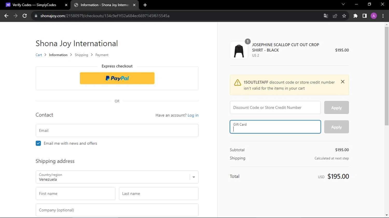Reload the page with the browser refresh icon

[25, 16]
